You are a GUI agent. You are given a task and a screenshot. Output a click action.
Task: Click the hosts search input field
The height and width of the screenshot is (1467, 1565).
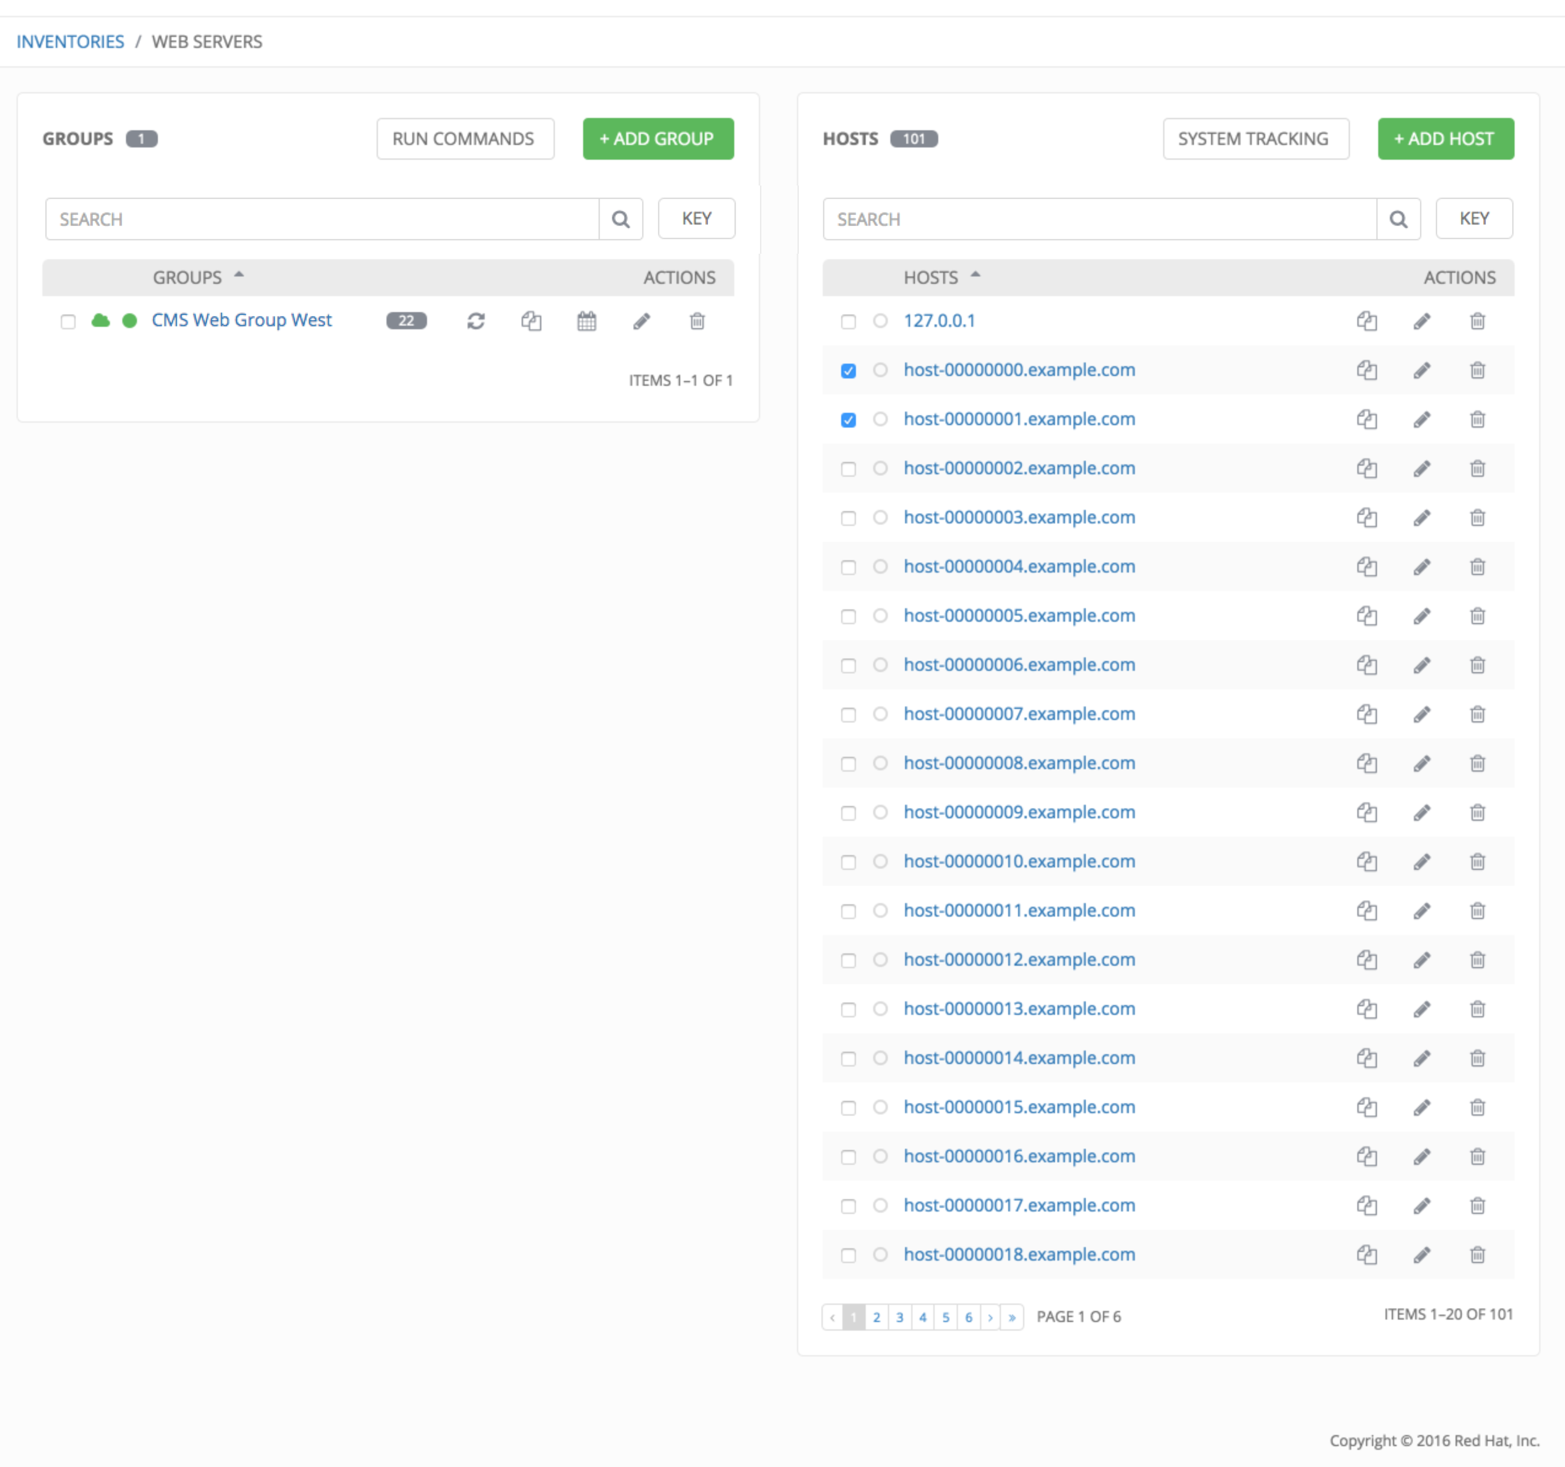1098,219
